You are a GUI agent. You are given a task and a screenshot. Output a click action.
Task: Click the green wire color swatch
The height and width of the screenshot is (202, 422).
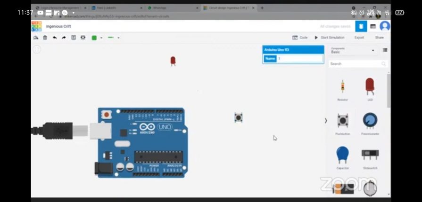pos(94,38)
